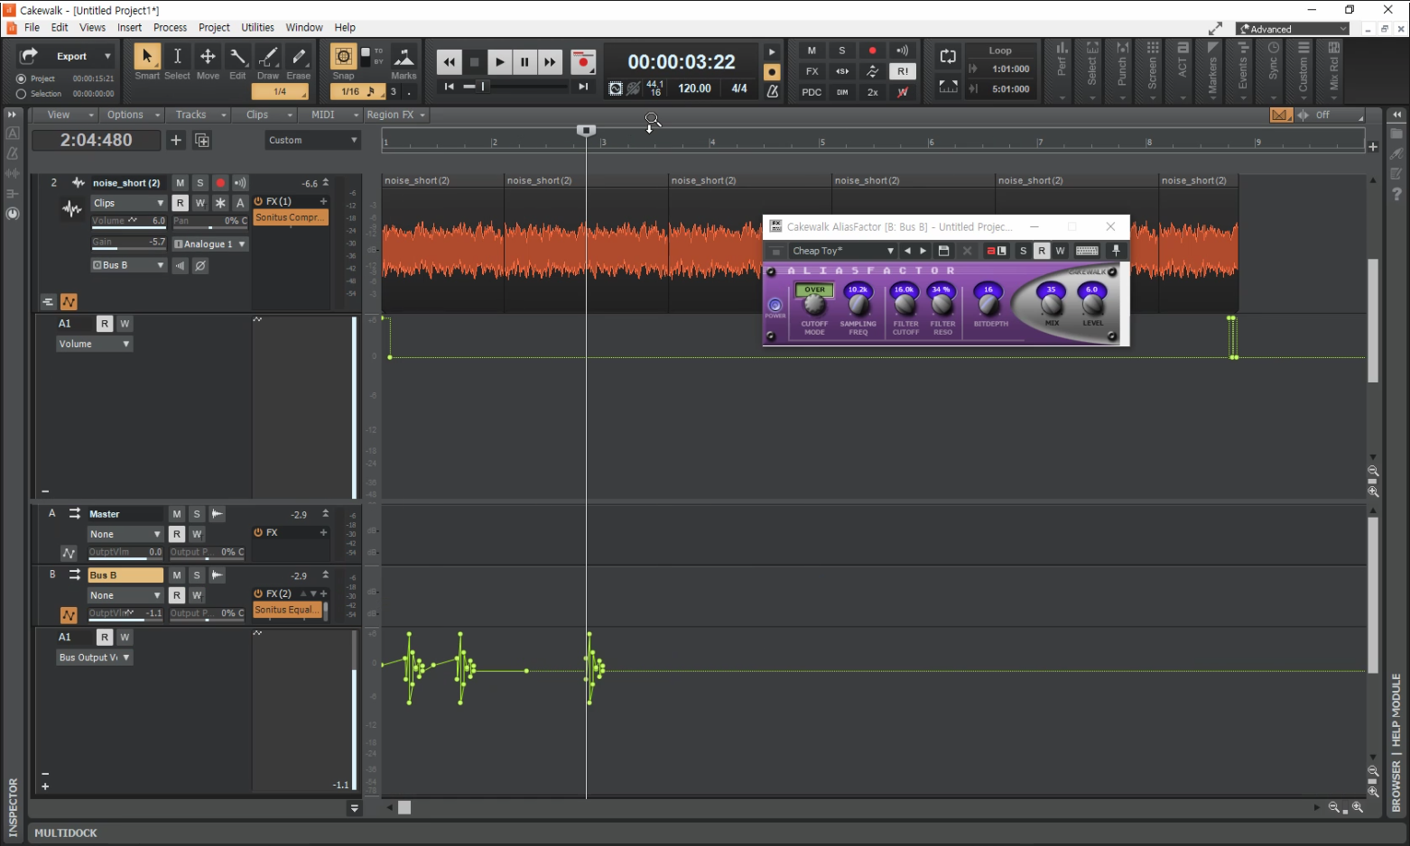Open Analogue 1 input dropdown

coord(209,244)
